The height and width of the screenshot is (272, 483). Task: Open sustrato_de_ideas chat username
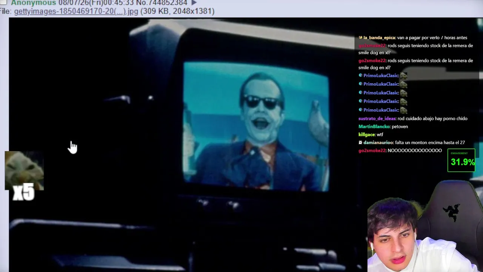click(x=377, y=119)
